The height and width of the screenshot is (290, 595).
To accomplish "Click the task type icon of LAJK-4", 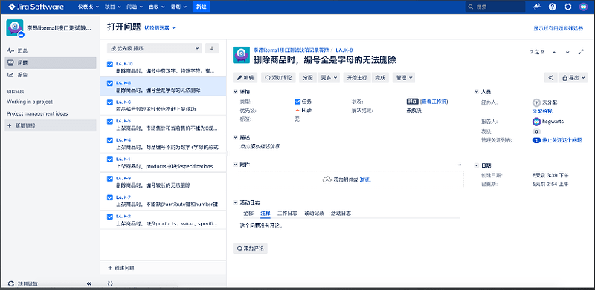I will pos(110,140).
